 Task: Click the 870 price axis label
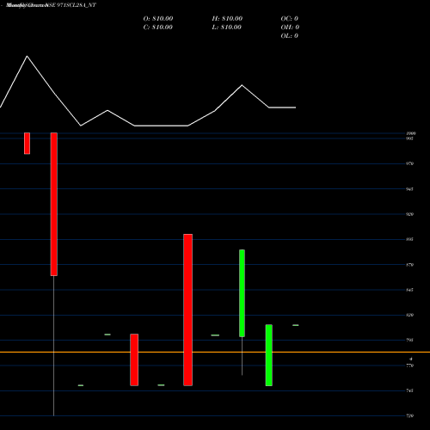coord(409,265)
